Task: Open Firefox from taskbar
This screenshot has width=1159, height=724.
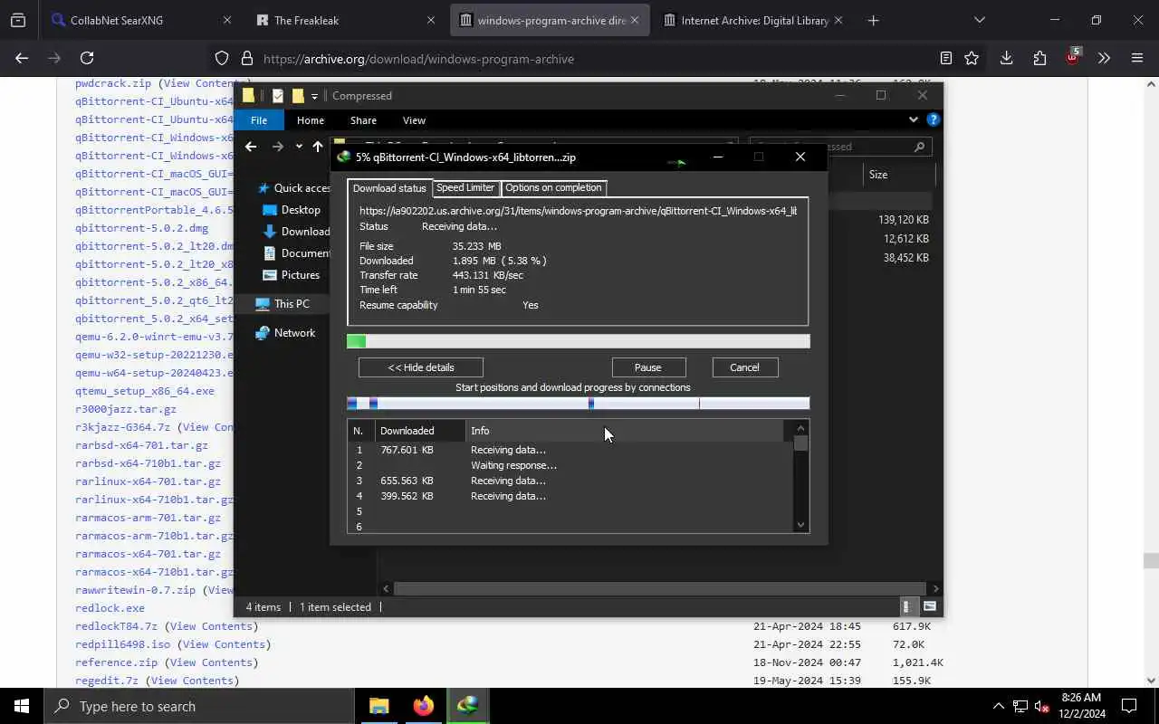Action: click(423, 706)
